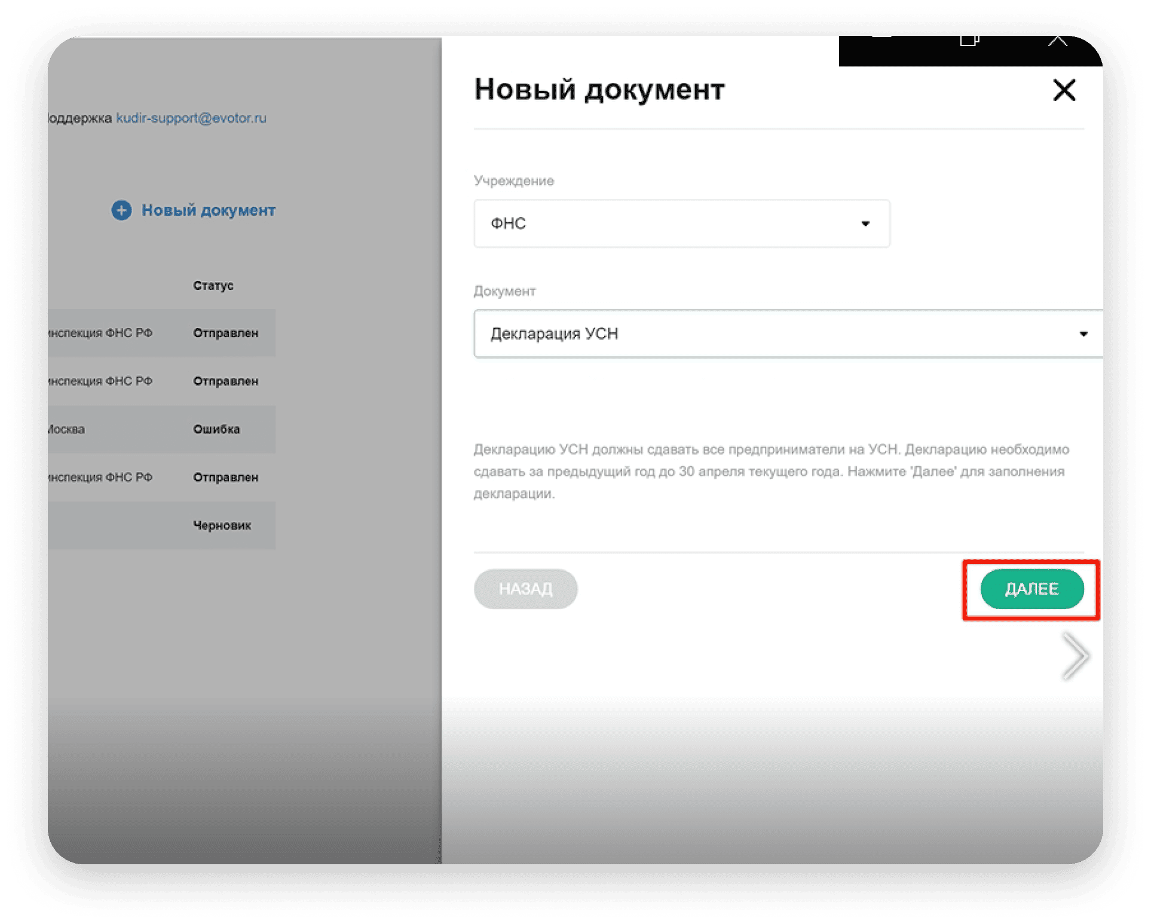Screen dimensions: 1151x924
Task: Click the upward chevron icon at top right
Action: click(1057, 41)
